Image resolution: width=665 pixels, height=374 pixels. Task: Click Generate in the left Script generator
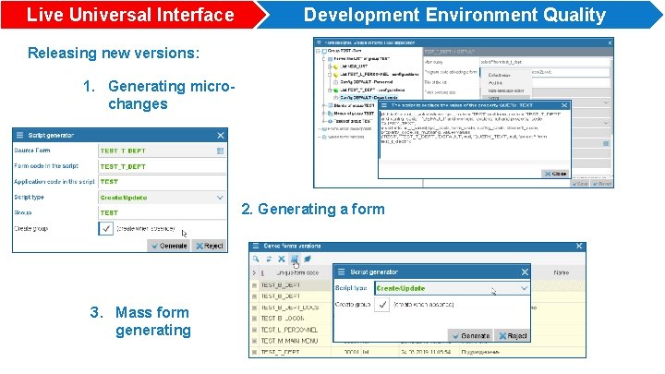tap(169, 246)
